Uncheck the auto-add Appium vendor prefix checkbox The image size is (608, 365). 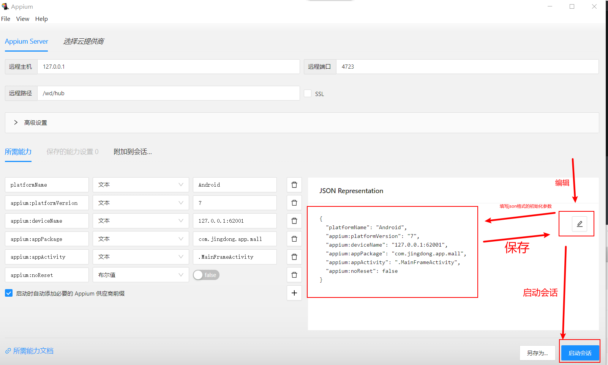click(9, 293)
